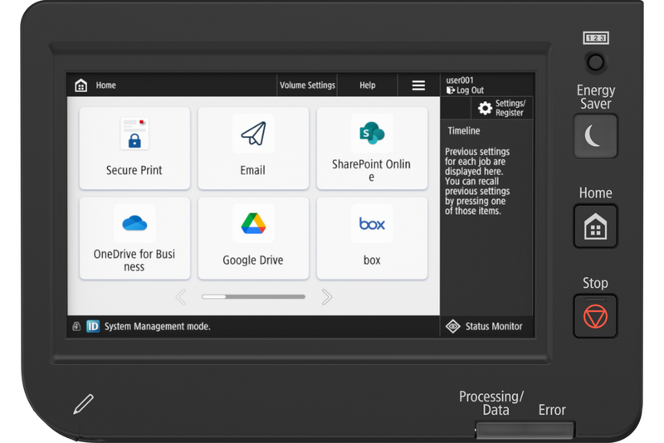Click the page indicator bar below the tiles
The width and height of the screenshot is (664, 443).
[x=253, y=297]
